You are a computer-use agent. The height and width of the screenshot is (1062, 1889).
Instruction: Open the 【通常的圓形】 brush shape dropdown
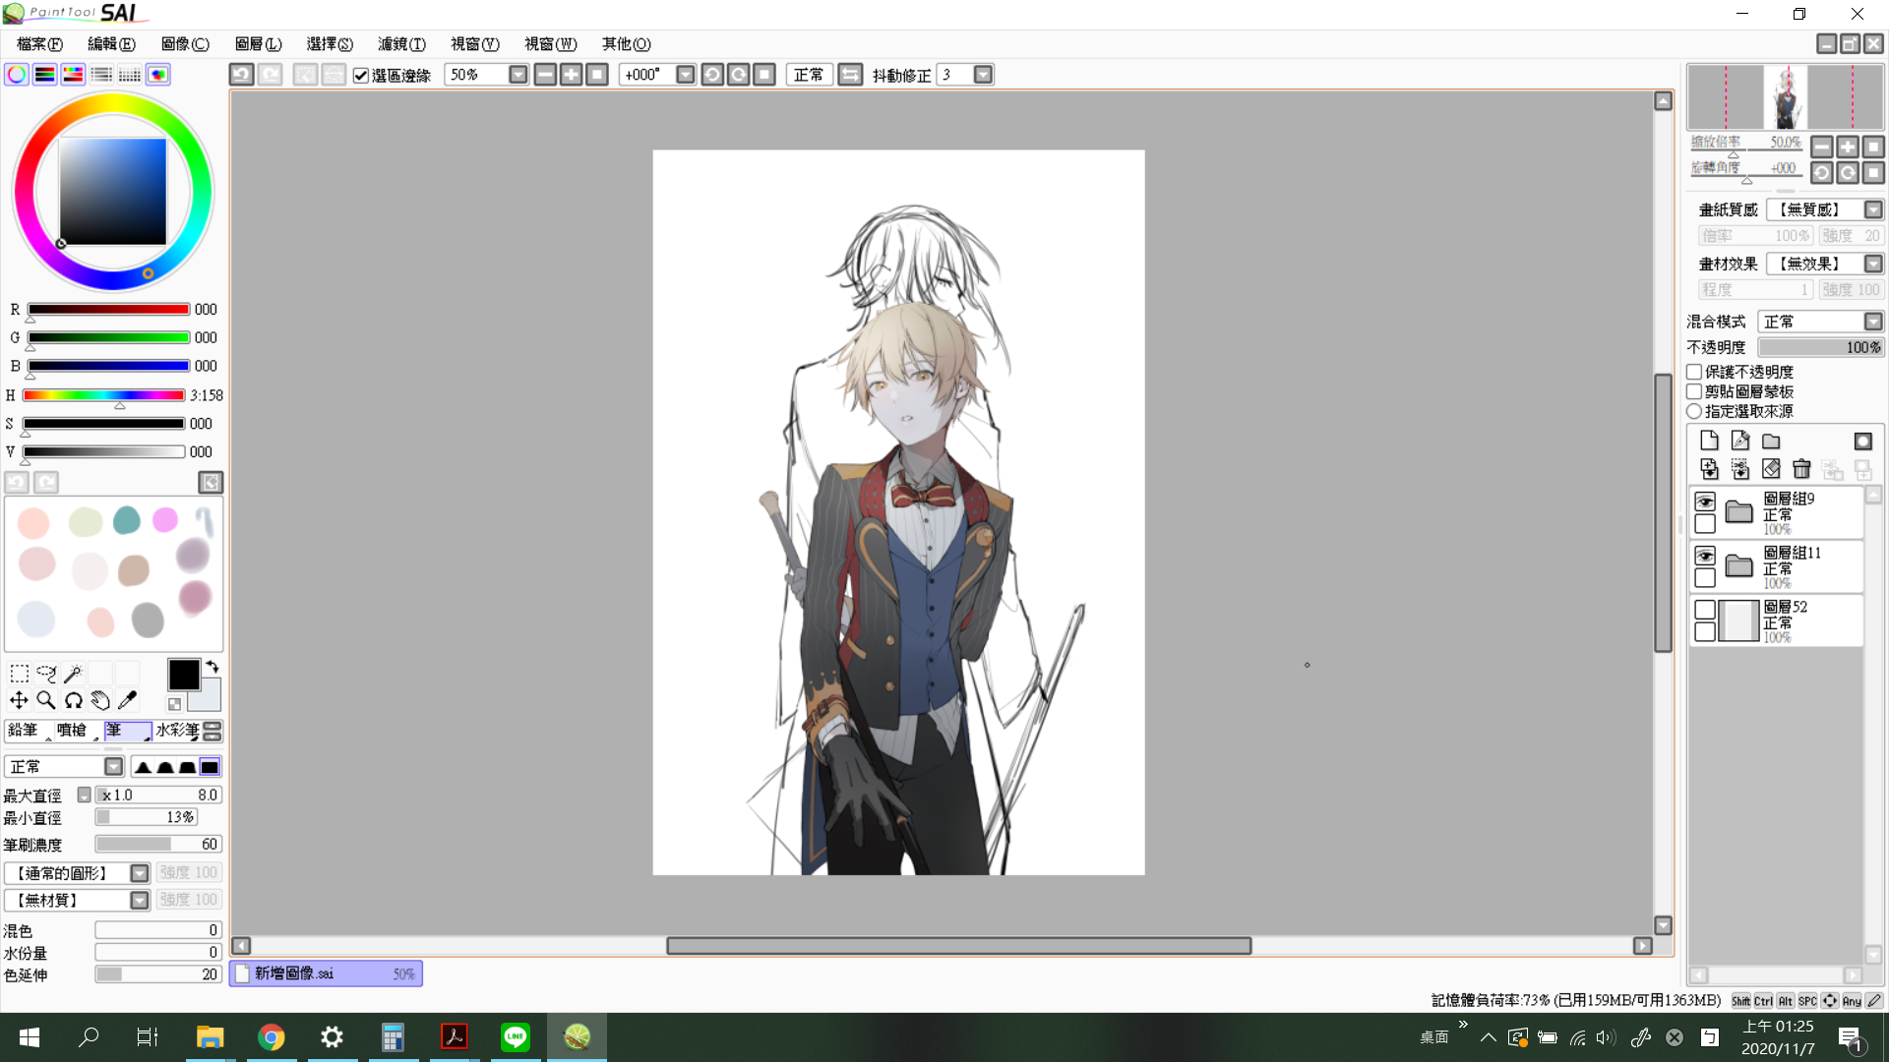point(140,873)
